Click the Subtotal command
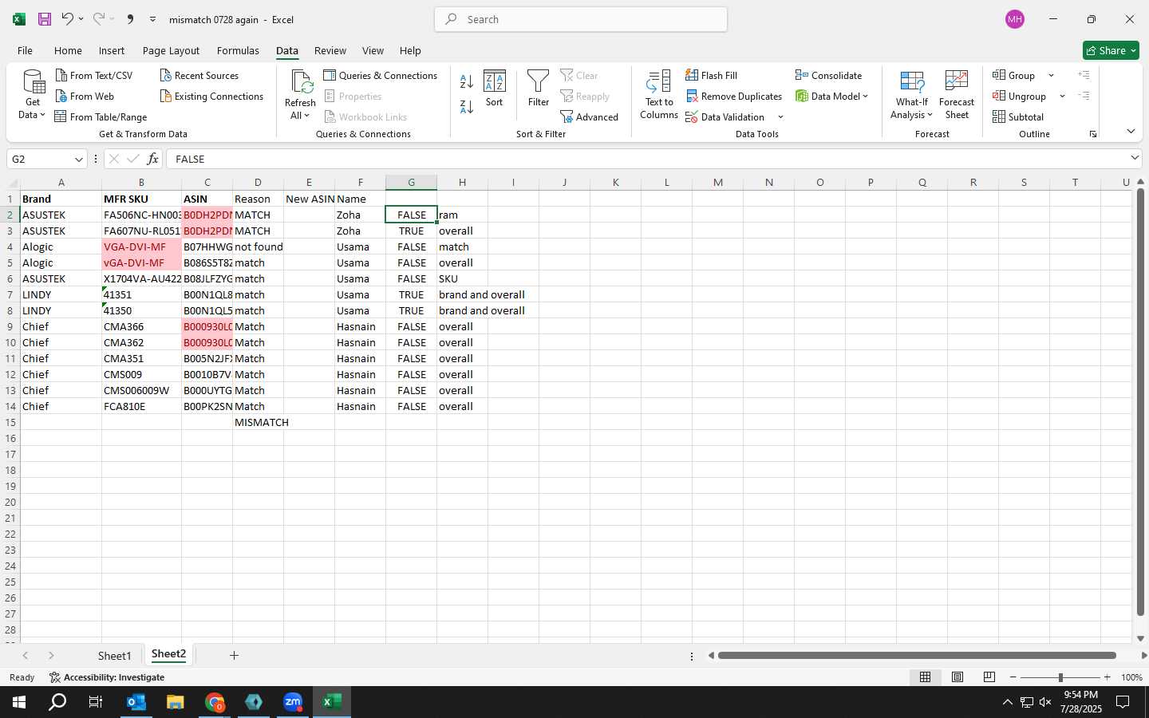1149x718 pixels. coord(1017,117)
